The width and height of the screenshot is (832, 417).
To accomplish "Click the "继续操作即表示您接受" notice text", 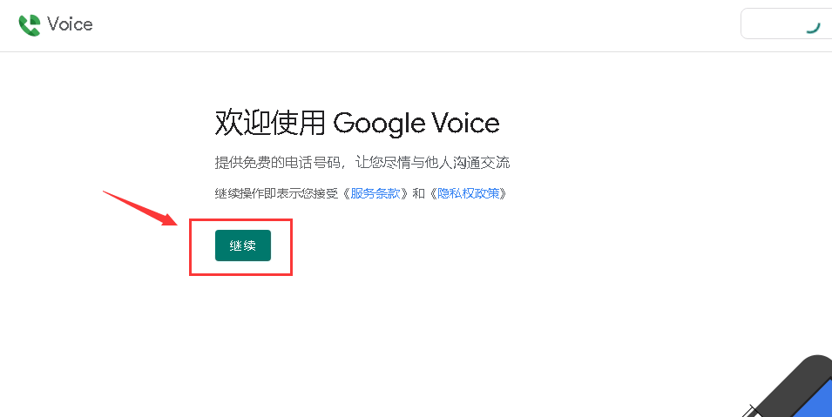I will click(277, 193).
